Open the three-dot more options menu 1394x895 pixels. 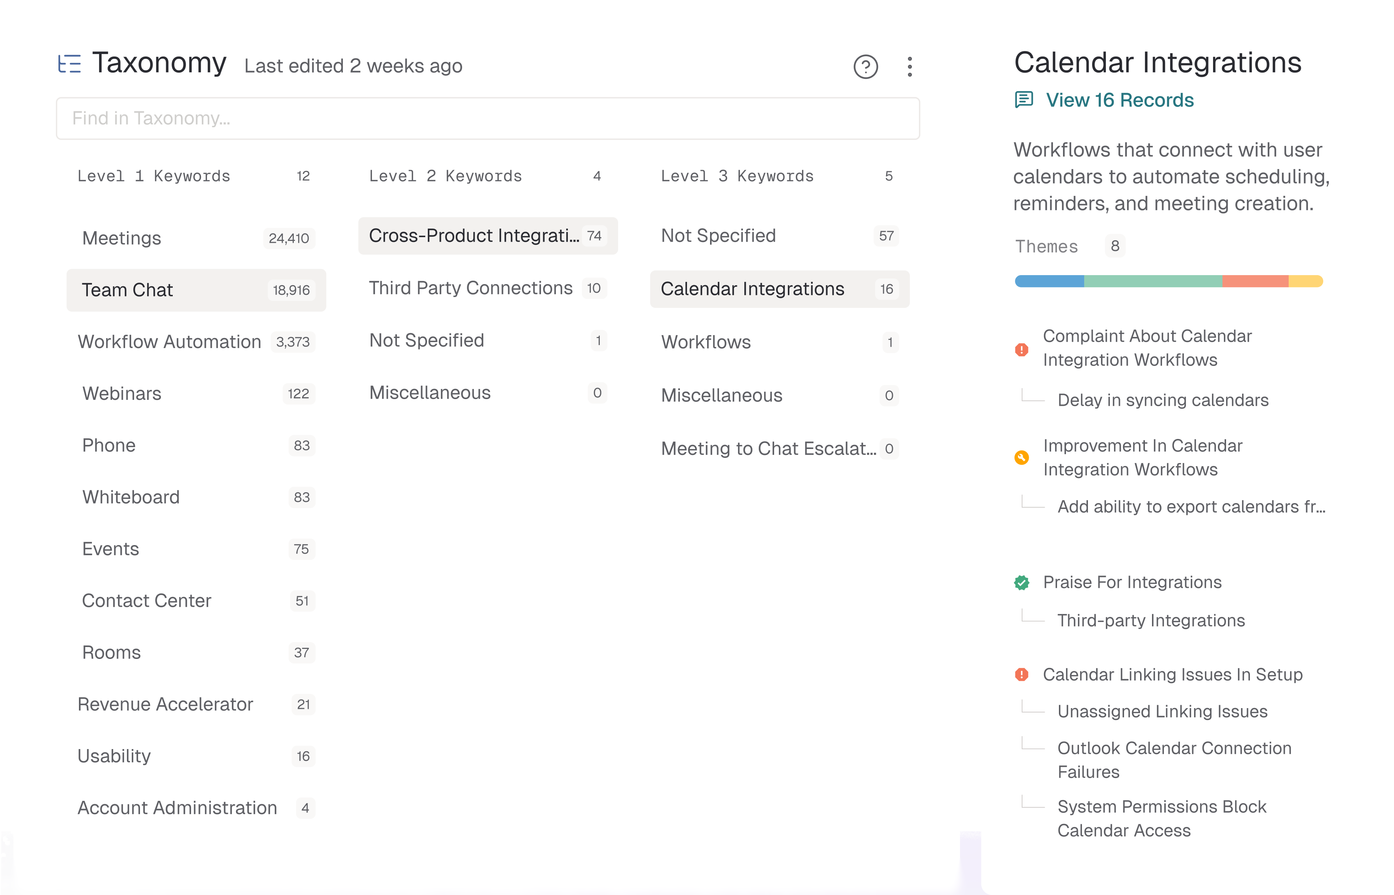pyautogui.click(x=909, y=67)
